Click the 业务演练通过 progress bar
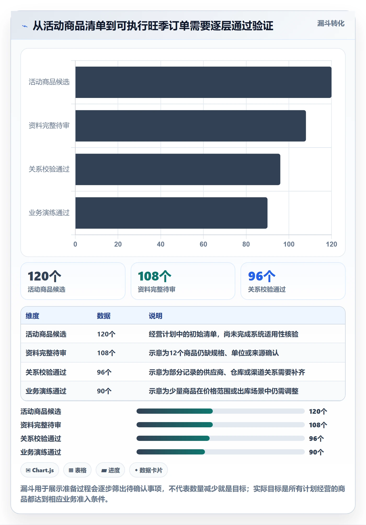This screenshot has width=366, height=525. tap(220, 452)
